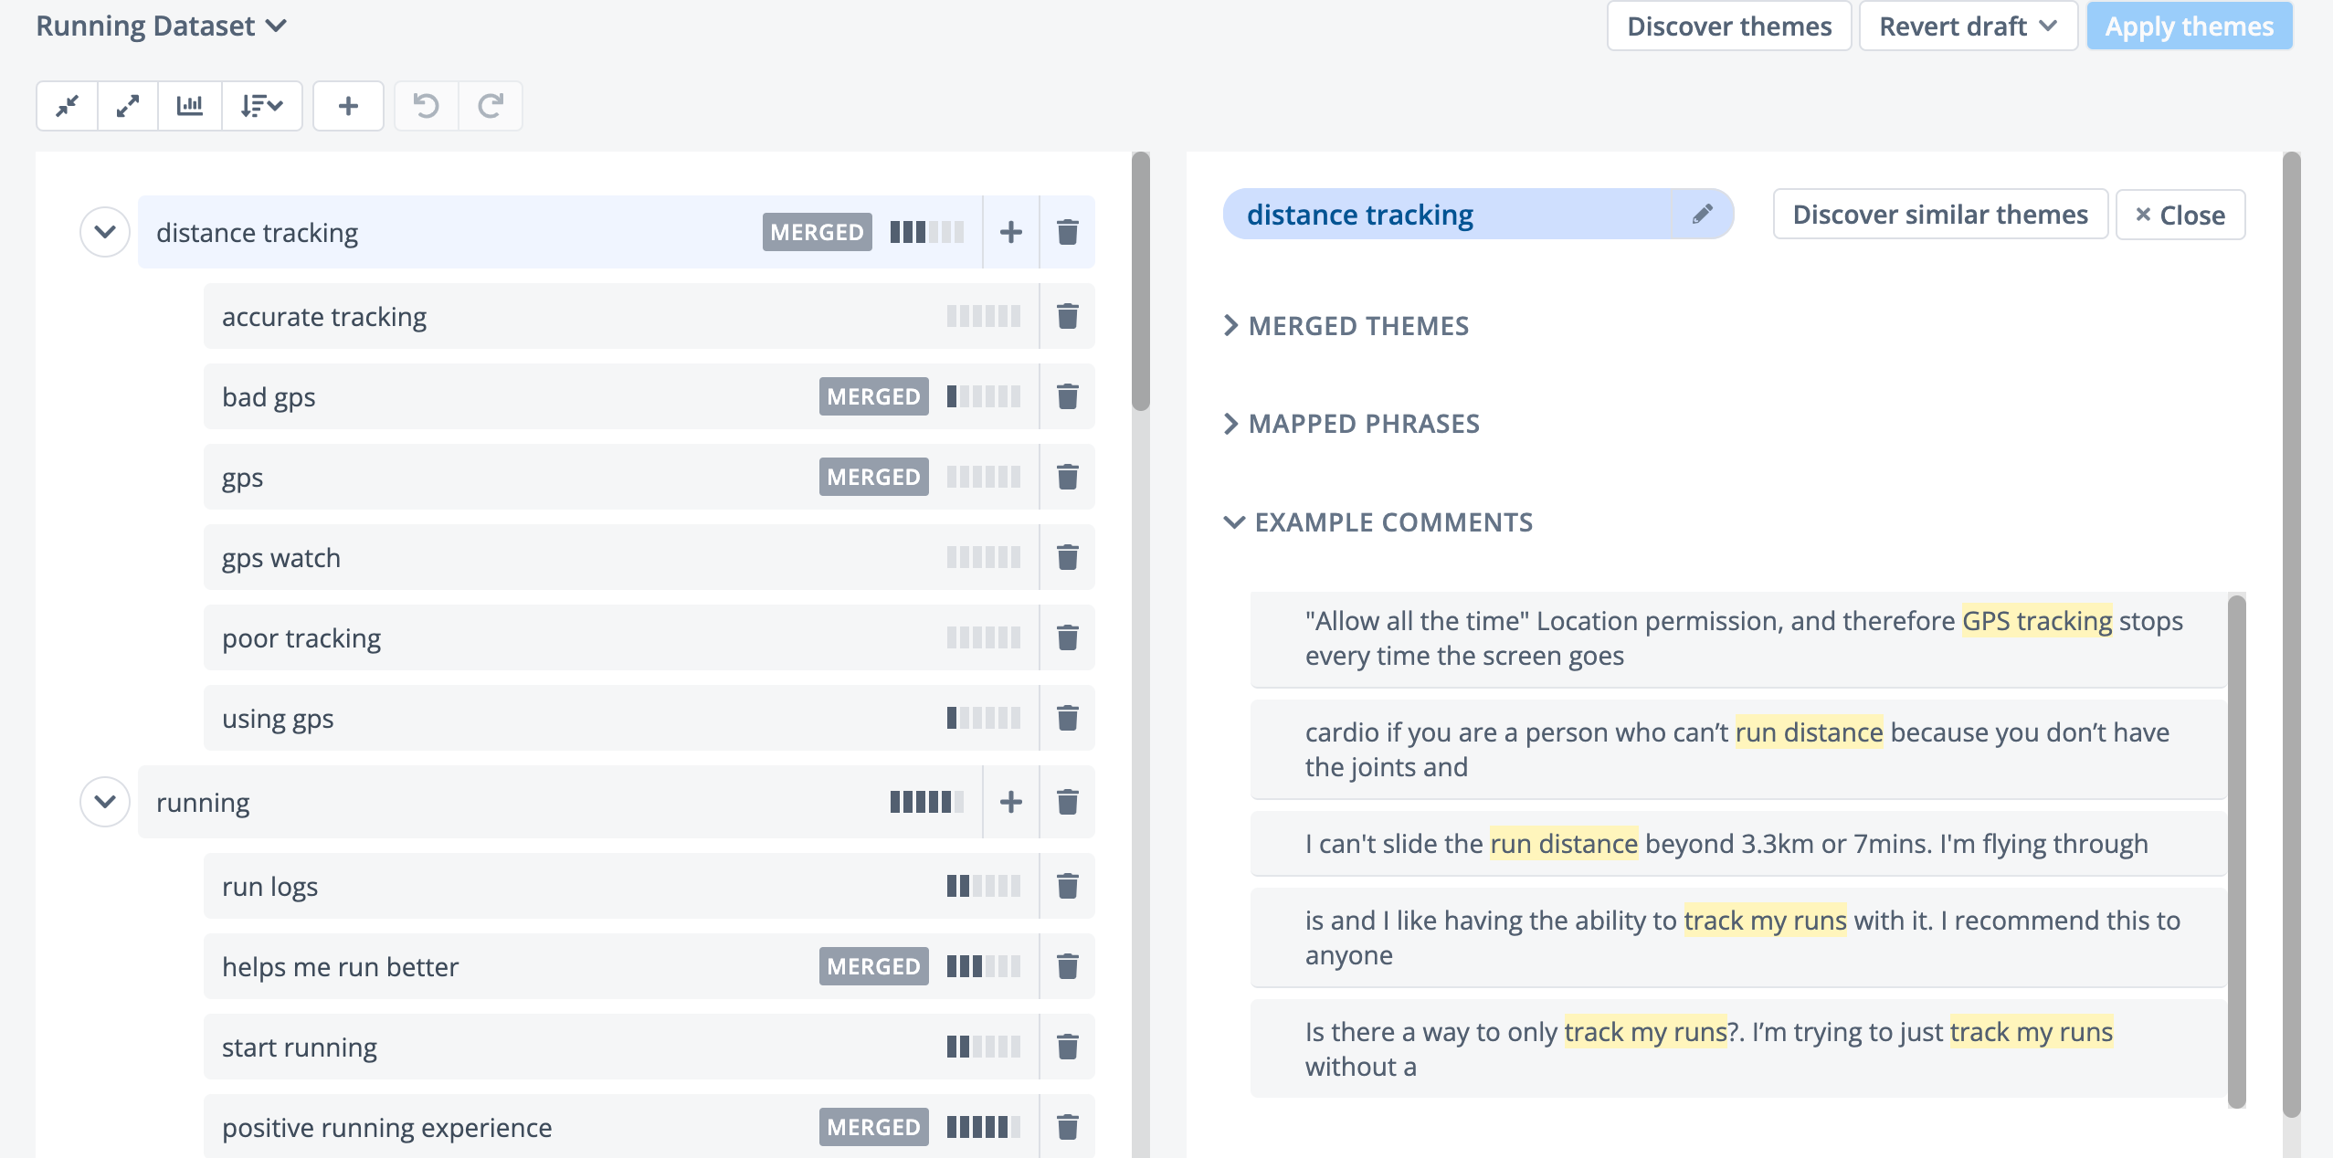Click the sort/filter list icon

click(x=263, y=104)
